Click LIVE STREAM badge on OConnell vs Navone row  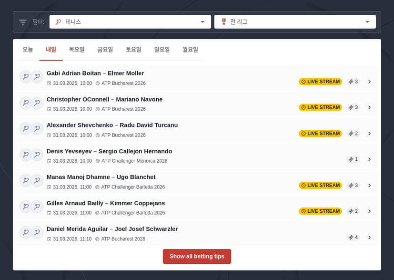(x=320, y=107)
